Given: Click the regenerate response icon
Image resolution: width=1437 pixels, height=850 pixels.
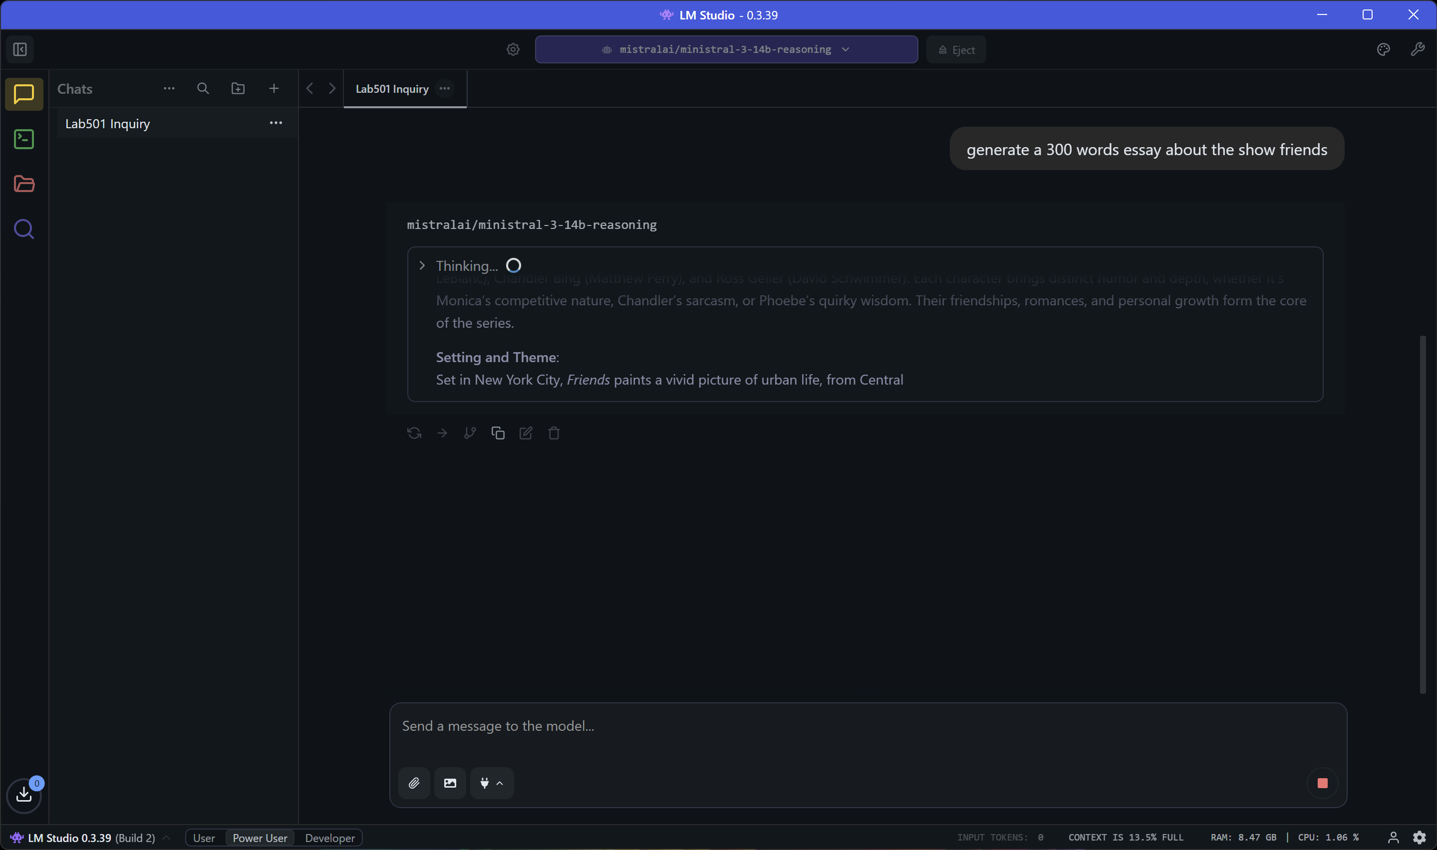Looking at the screenshot, I should (414, 433).
